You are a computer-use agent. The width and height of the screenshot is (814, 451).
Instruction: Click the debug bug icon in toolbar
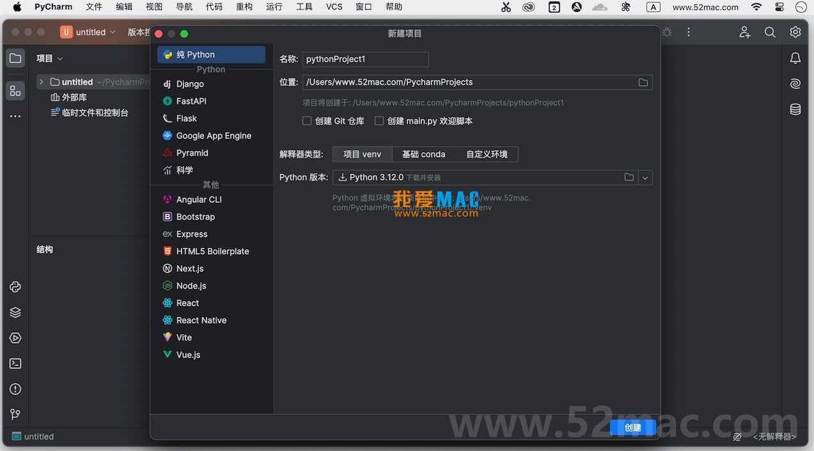pos(667,32)
